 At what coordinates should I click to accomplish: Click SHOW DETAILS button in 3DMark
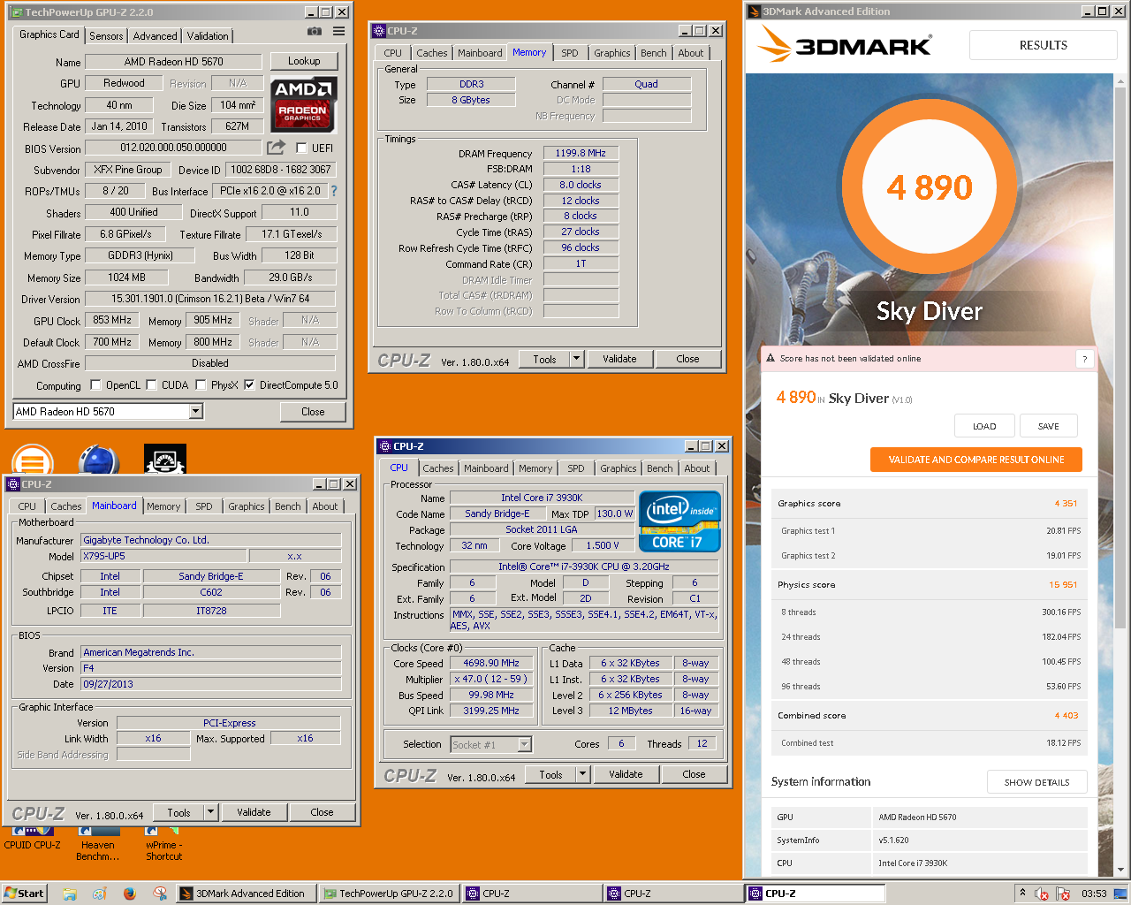1037,782
